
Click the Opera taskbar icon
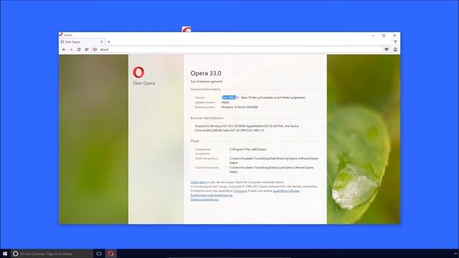point(111,254)
